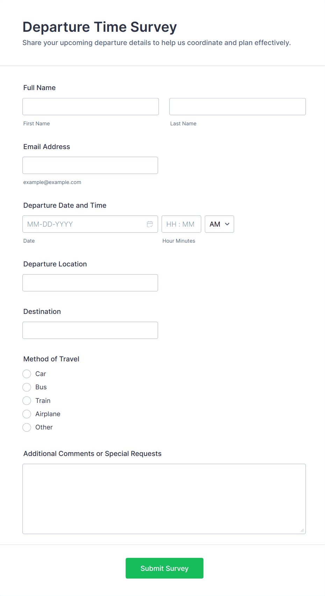The image size is (325, 596).
Task: Open the AM/PM dropdown
Action: tap(219, 224)
